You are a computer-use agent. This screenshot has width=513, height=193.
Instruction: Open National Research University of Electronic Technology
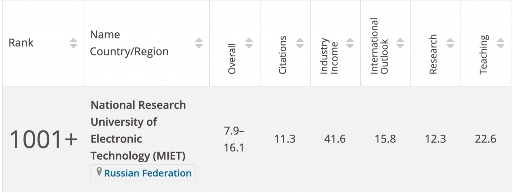[138, 130]
